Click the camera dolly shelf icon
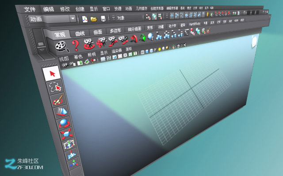 tap(113, 41)
